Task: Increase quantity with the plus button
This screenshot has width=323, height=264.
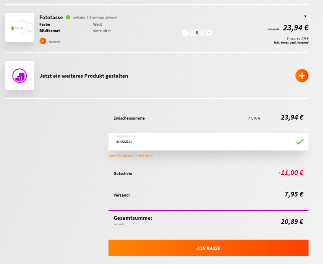Action: coord(209,33)
